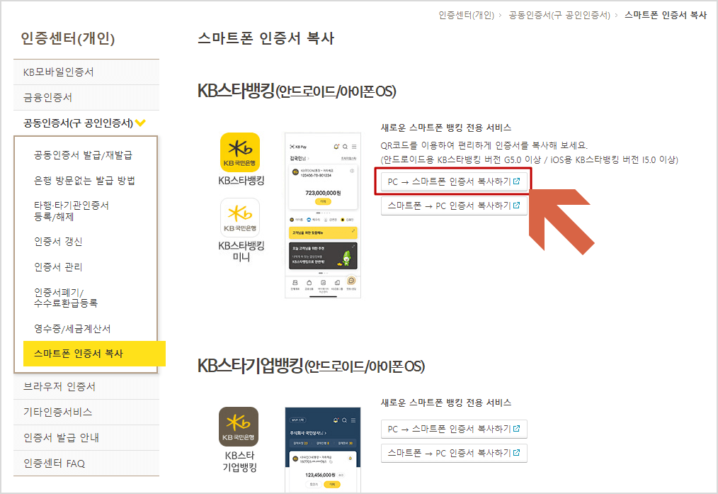
Task: Click the KB스타기업뱅킹(안드로이드/아이폰OS) section heading
Action: click(x=311, y=366)
